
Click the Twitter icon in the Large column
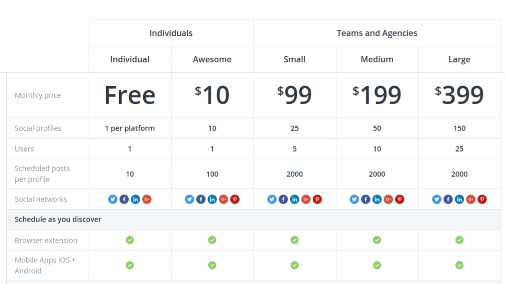(x=437, y=199)
